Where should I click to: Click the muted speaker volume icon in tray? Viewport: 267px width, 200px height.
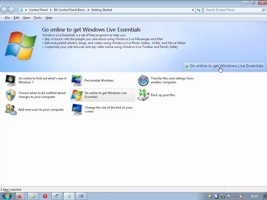pyautogui.click(x=241, y=196)
